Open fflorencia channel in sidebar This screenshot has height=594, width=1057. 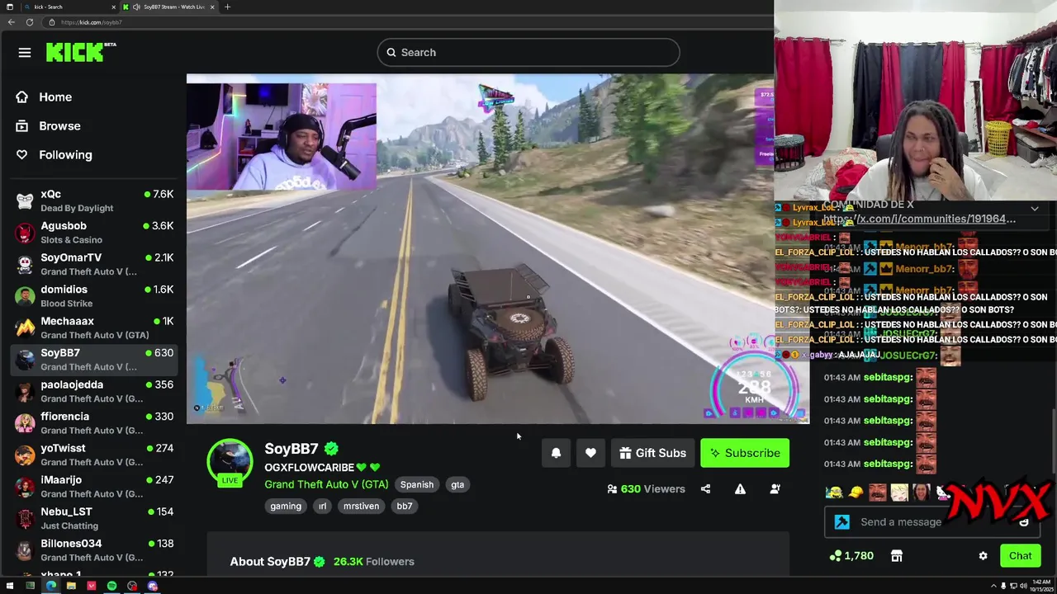click(93, 423)
